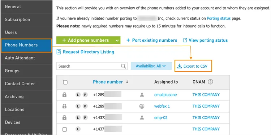This screenshot has height=135, width=271.
Task: Focus the Search input field
Action: pyautogui.click(x=92, y=66)
